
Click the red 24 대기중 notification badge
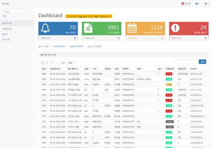(x=186, y=4)
